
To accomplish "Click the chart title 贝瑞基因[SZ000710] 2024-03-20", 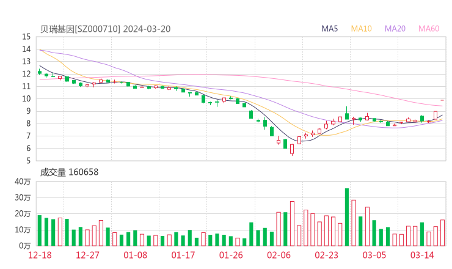I will tap(105, 29).
